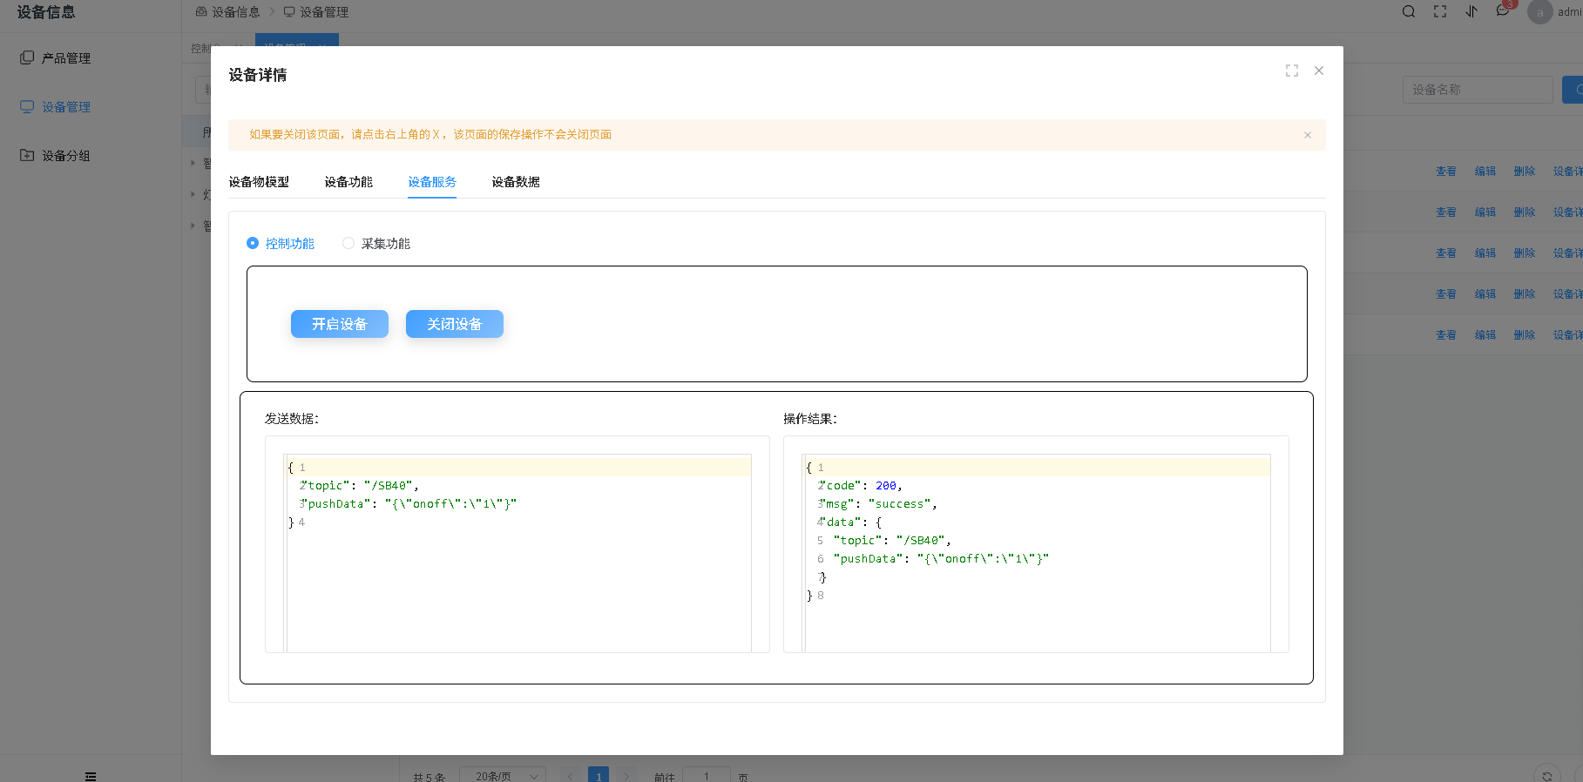The image size is (1583, 782).
Task: Open the messages icon with badge 3
Action: point(1503,10)
